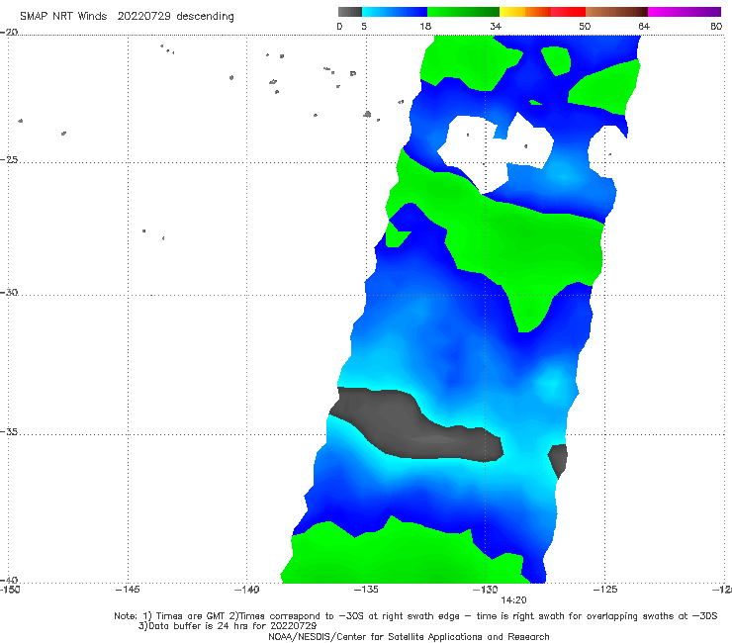The width and height of the screenshot is (732, 643).
Task: Click the latitude label '-25'
Action: 9,160
